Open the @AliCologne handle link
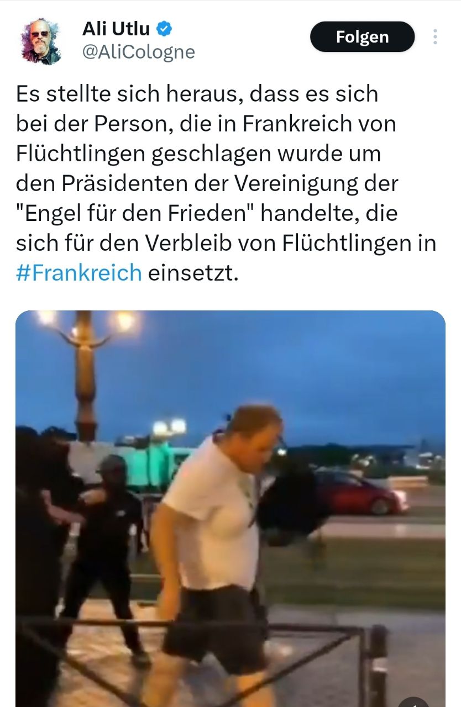Screen dimensions: 461x707 (138, 52)
